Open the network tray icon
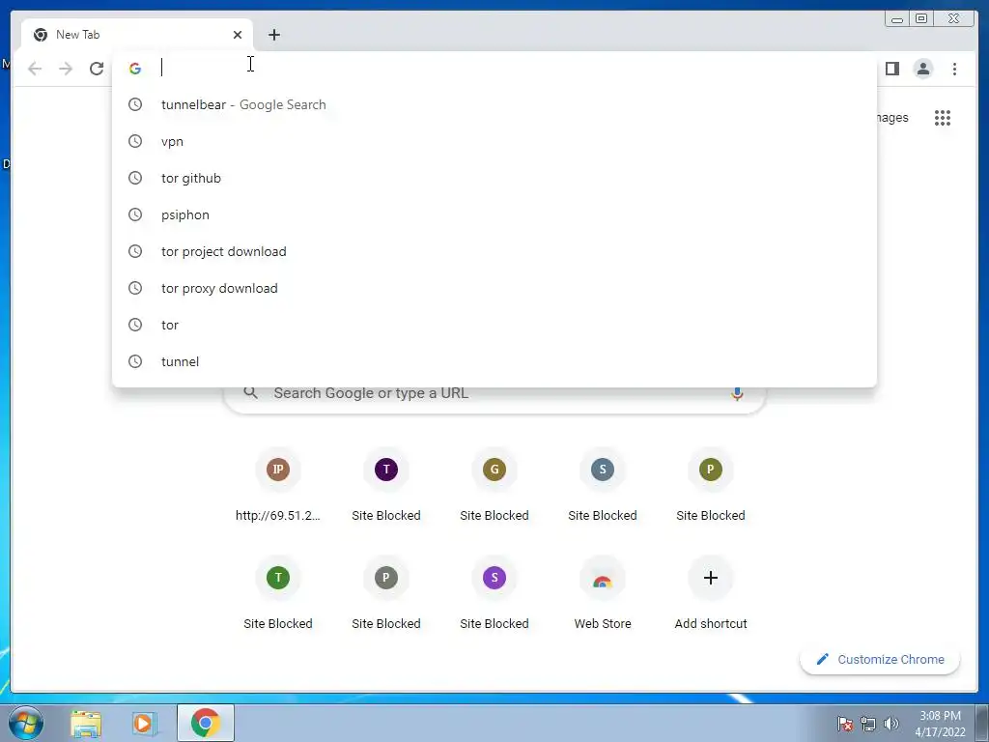The image size is (989, 742). coord(868,724)
